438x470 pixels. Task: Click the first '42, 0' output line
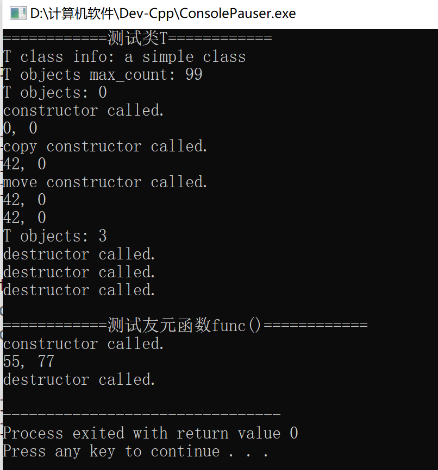tap(24, 164)
